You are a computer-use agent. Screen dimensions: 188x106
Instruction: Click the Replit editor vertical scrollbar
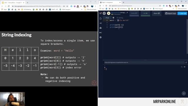point(187,36)
